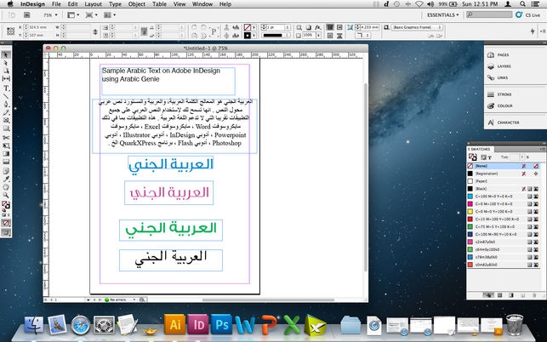Viewport: 547px width, 342px height.
Task: Open the Basic Graphics Frame style dropdown
Action: (417, 27)
